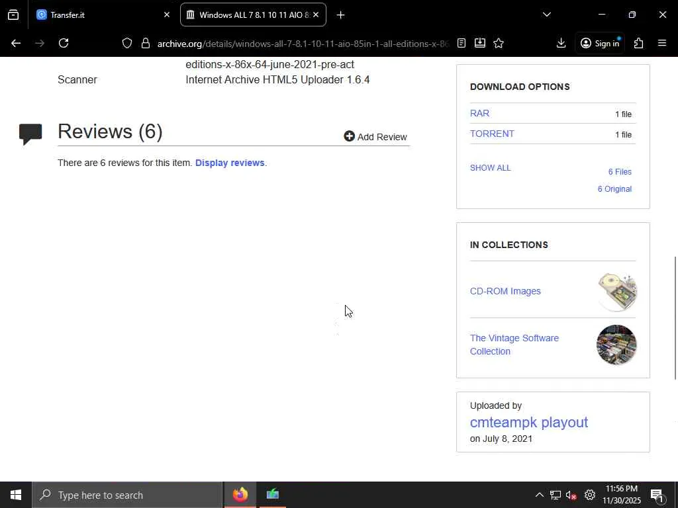Bookmark this page with the star

pyautogui.click(x=499, y=43)
